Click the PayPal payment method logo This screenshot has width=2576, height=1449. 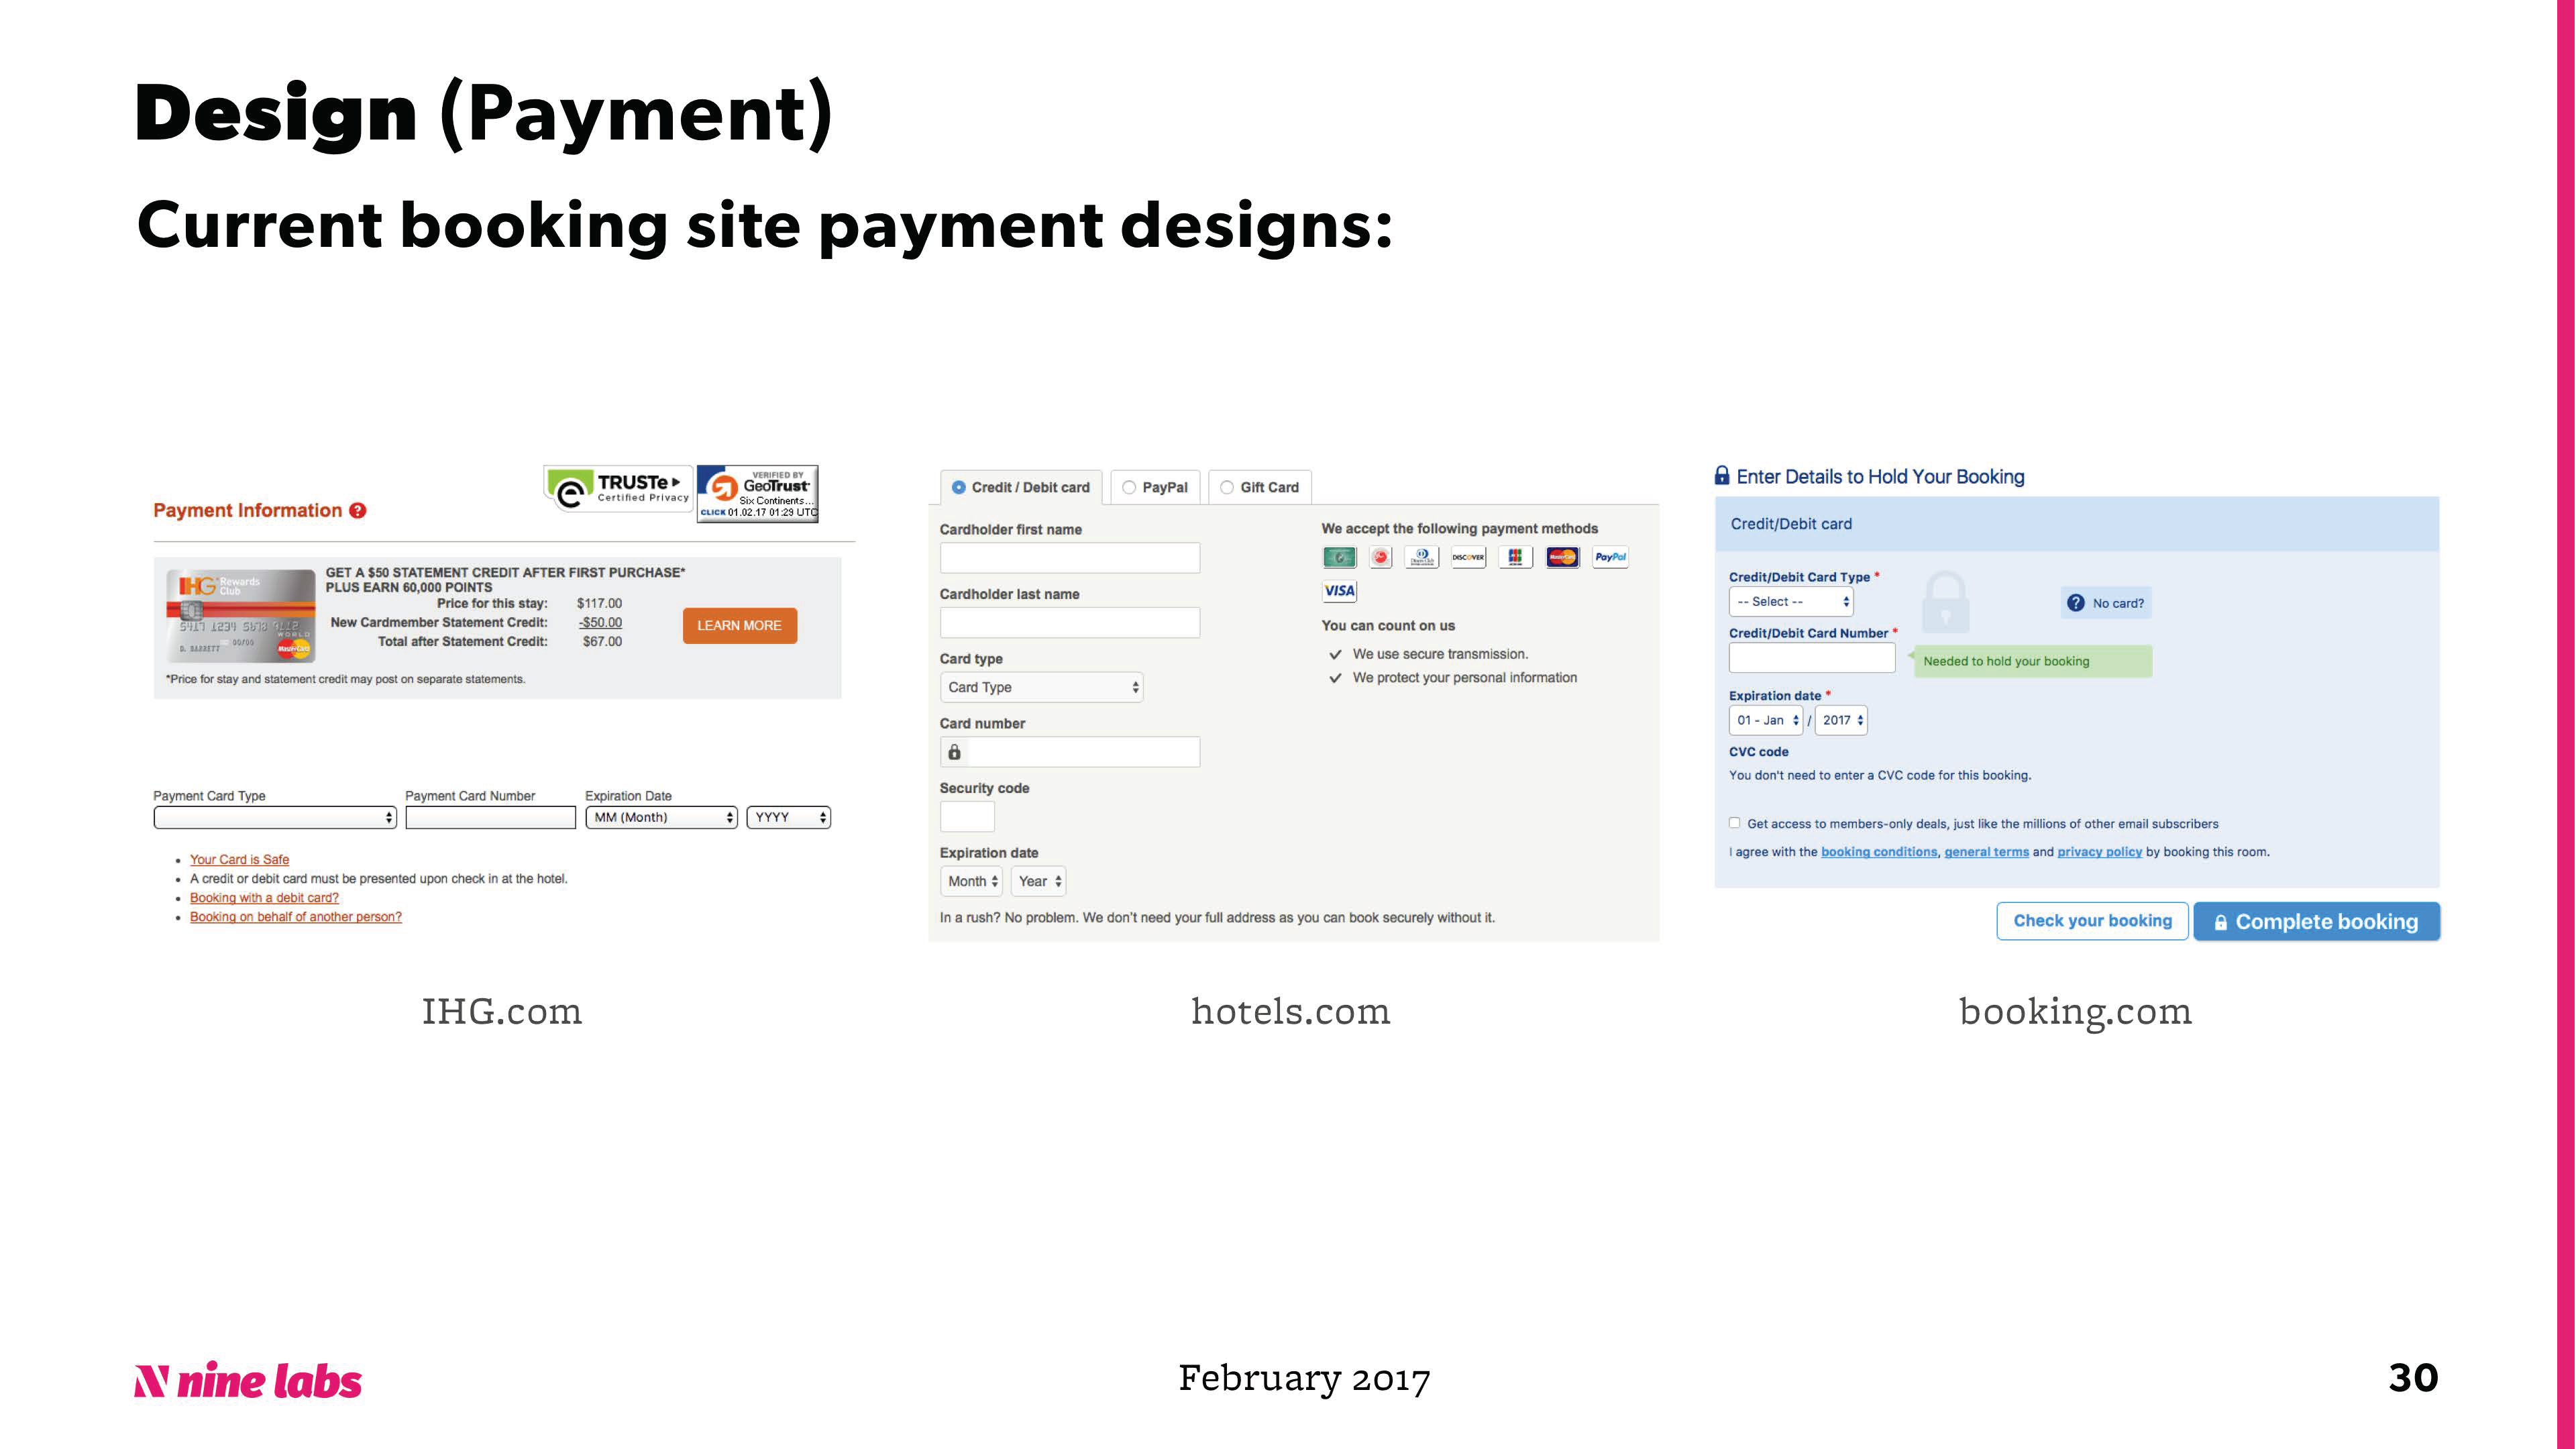click(x=1609, y=557)
